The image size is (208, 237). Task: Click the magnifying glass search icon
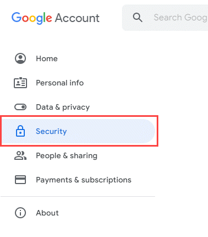(137, 18)
